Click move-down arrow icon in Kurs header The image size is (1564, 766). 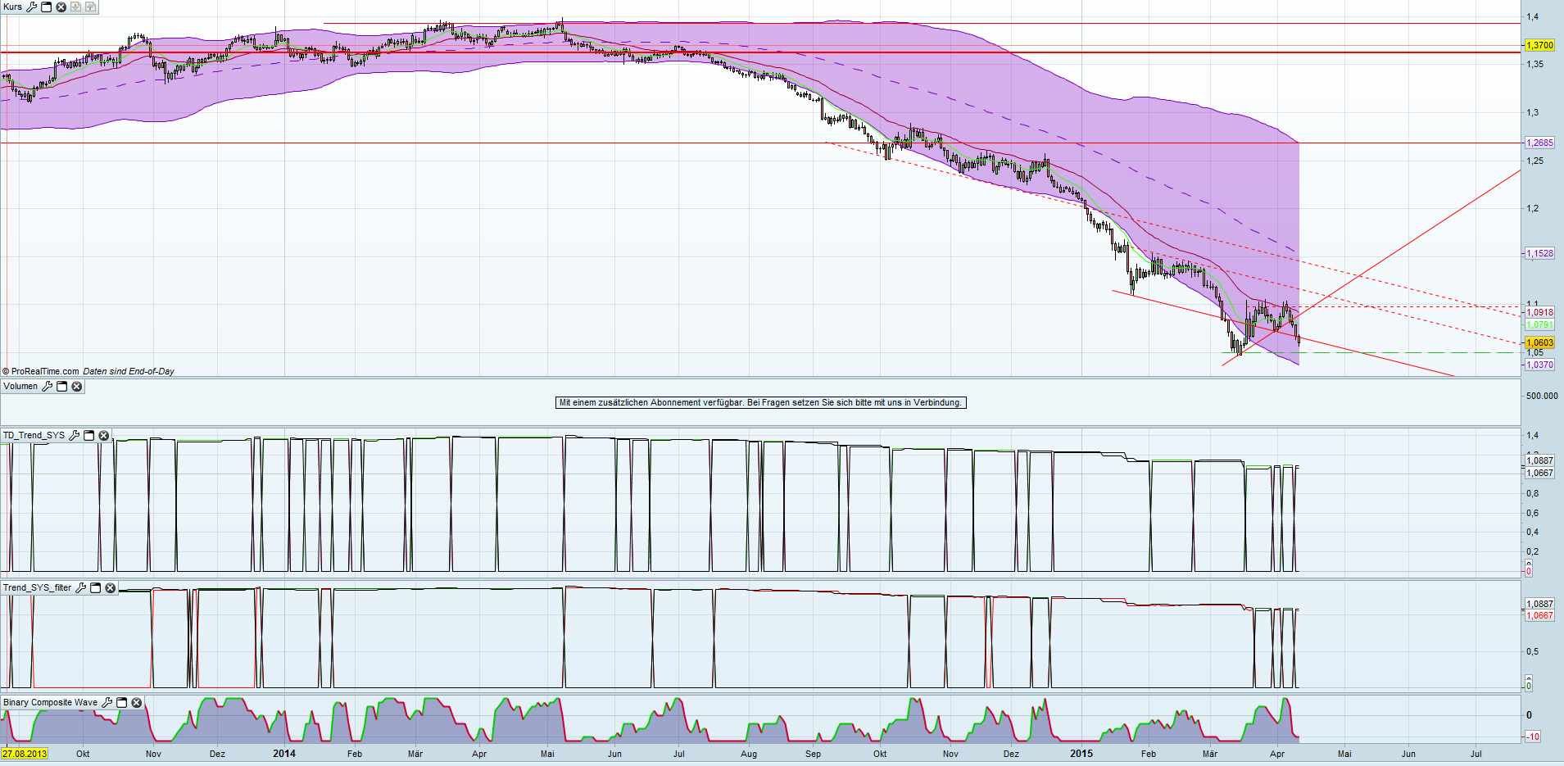75,7
